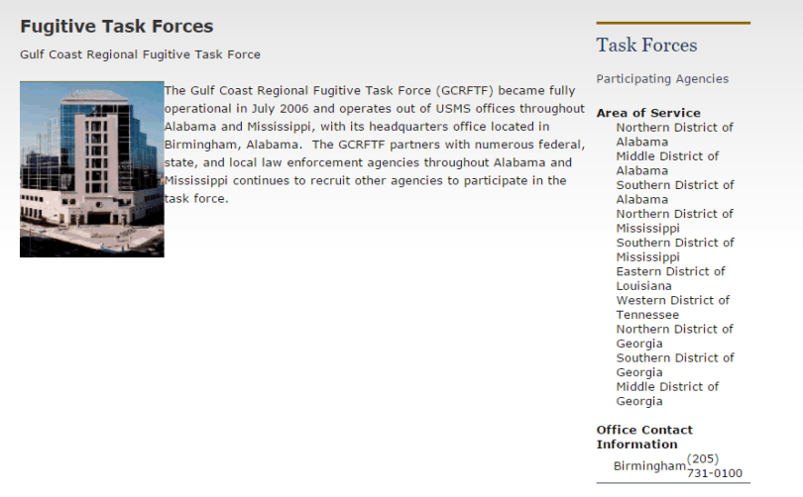Choose Southern District of Mississippi

(x=674, y=249)
